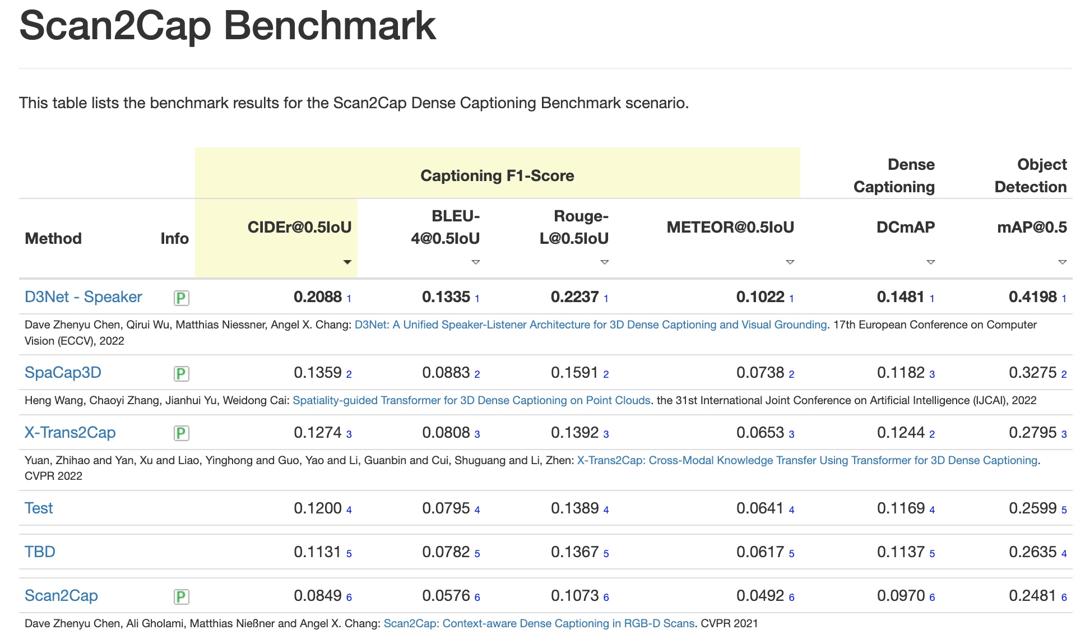
Task: Open the X-Trans2Cap method link
Action: click(x=70, y=432)
